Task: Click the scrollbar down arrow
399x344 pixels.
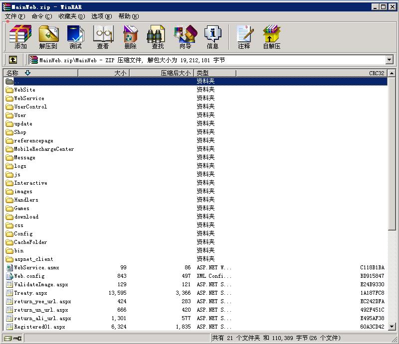Action: pyautogui.click(x=392, y=327)
